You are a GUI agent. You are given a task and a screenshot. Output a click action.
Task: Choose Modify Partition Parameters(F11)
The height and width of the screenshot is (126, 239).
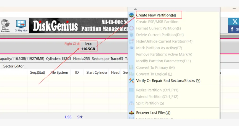point(163,61)
